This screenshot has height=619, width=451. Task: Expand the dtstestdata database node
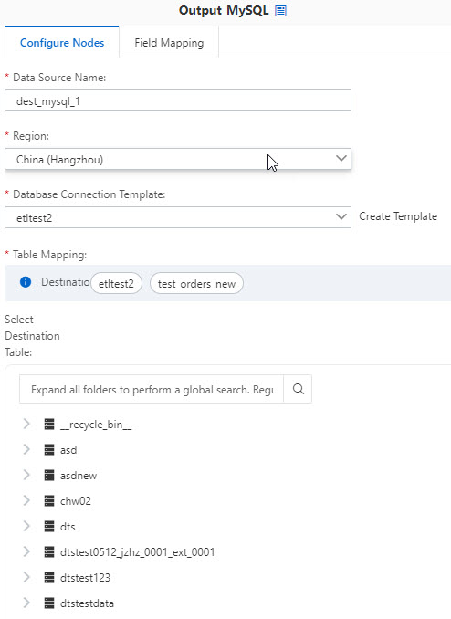tap(26, 603)
